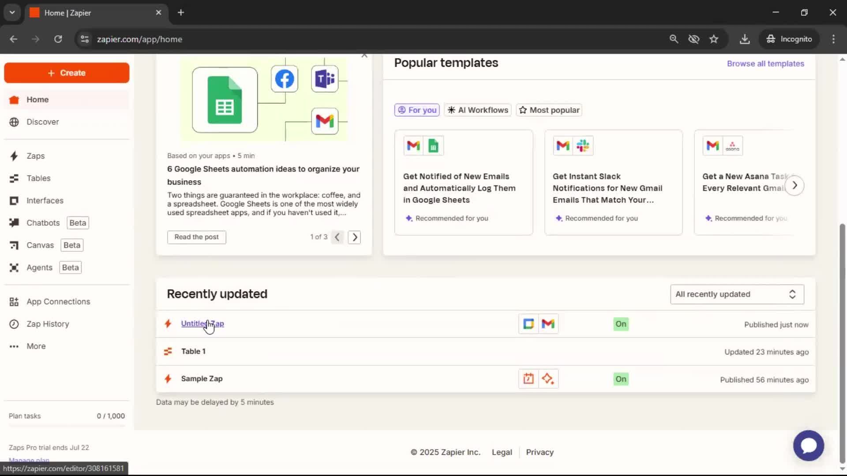Open a new browser tab
The image size is (847, 476).
pos(181,13)
